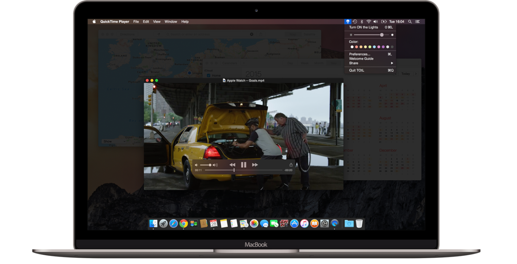Open the File menu

tap(136, 21)
